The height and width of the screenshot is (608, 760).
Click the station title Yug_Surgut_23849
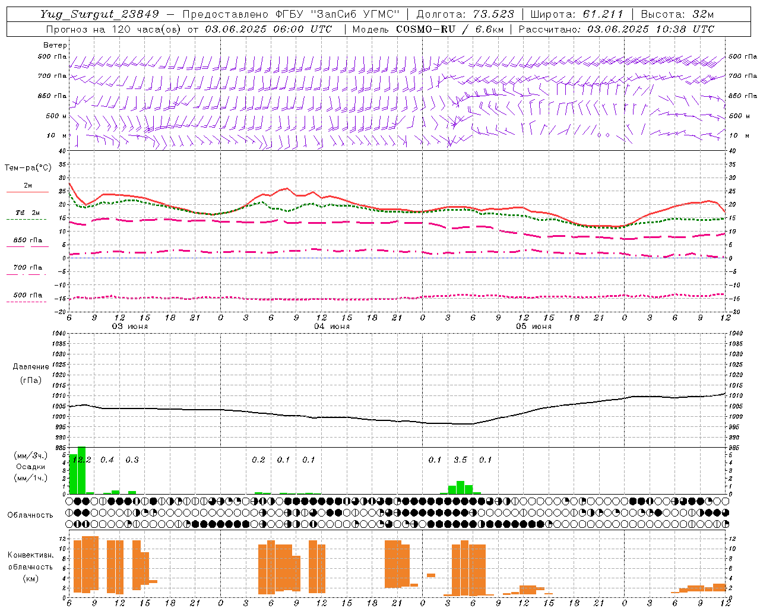pyautogui.click(x=99, y=14)
